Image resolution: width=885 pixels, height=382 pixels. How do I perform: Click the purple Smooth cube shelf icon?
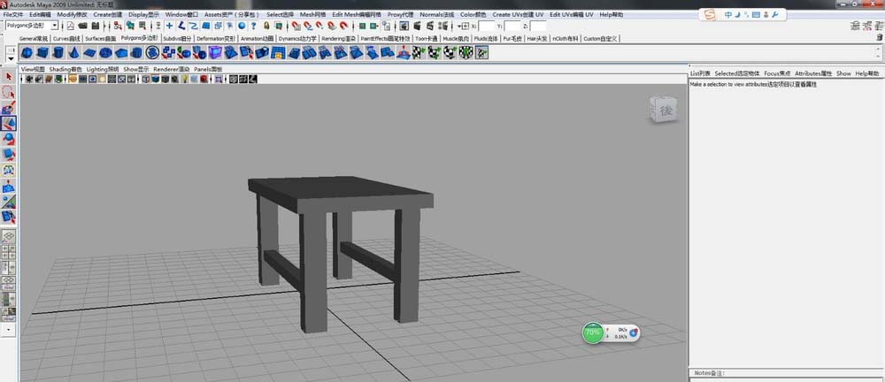pos(215,53)
